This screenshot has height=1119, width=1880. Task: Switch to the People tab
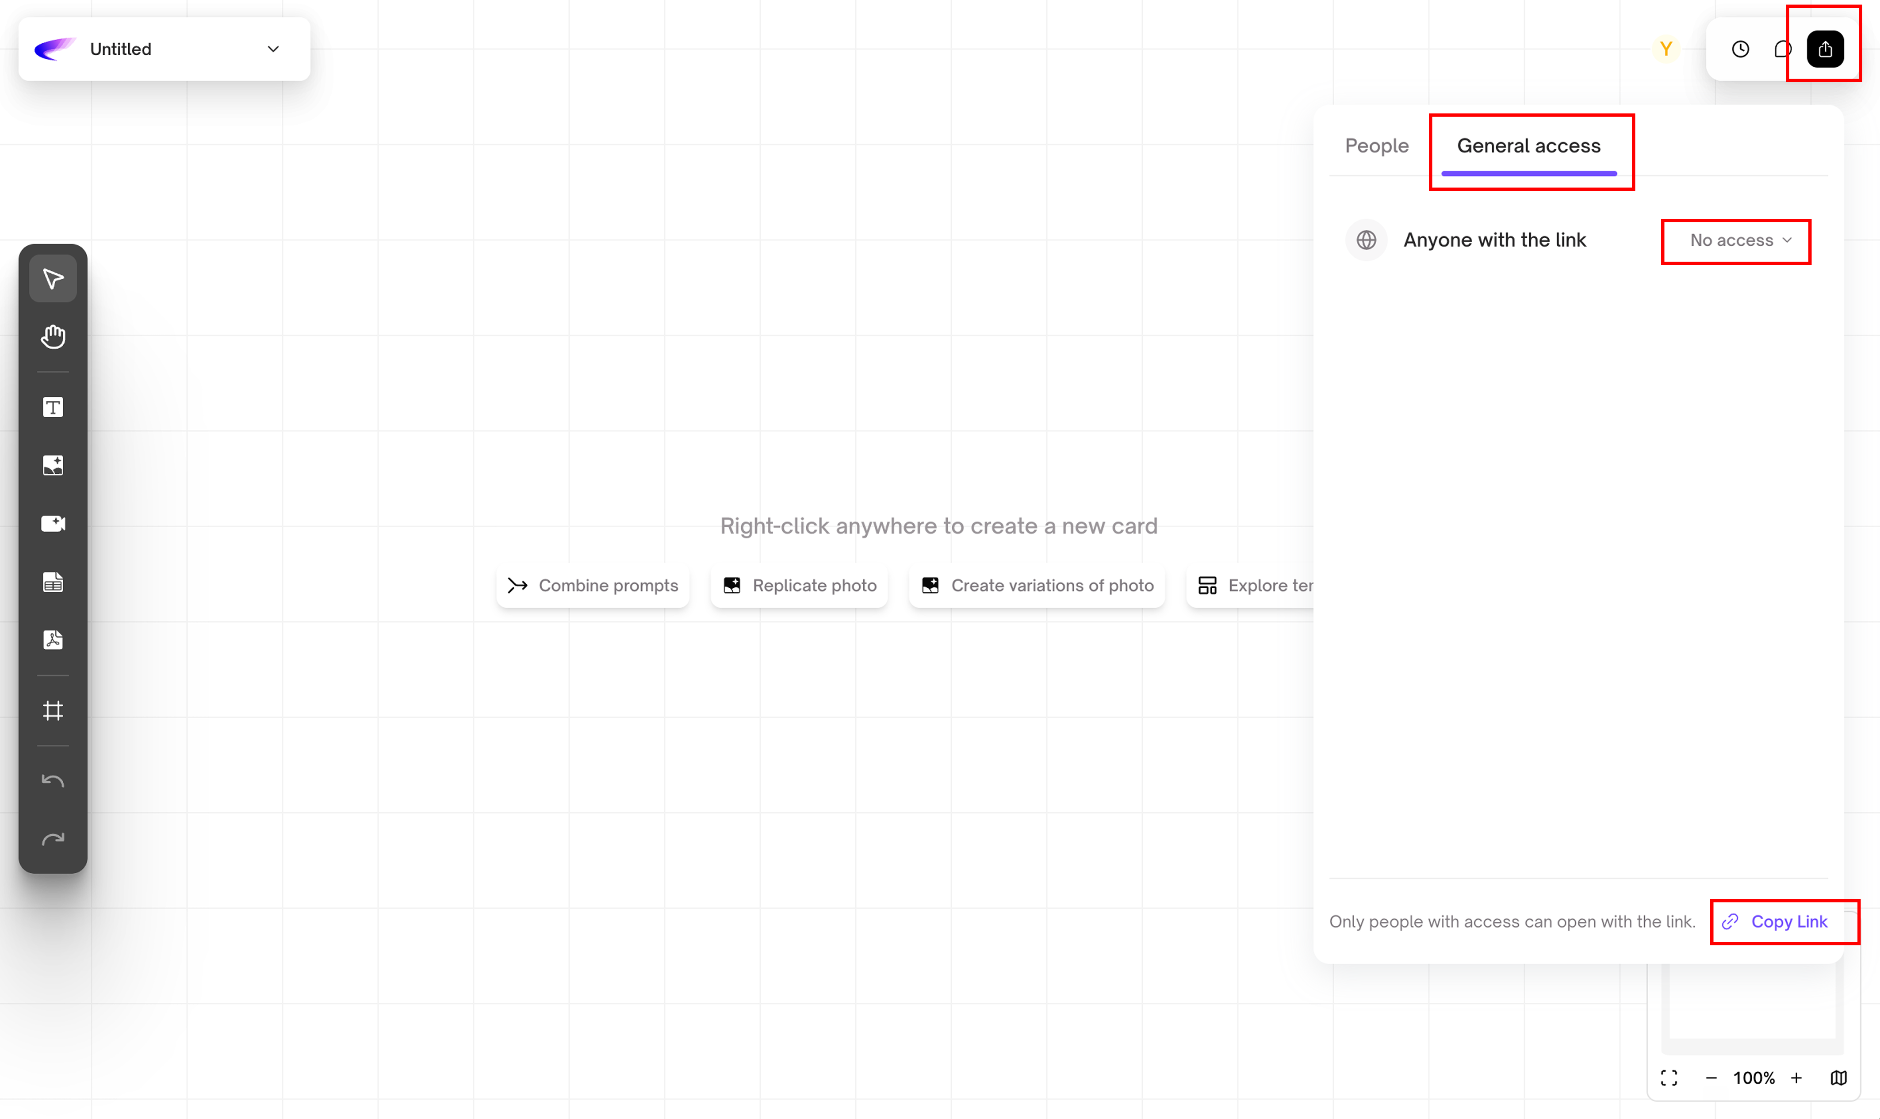pyautogui.click(x=1377, y=145)
